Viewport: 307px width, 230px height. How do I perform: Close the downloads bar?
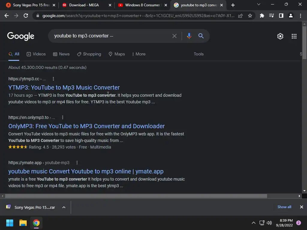coord(302,207)
